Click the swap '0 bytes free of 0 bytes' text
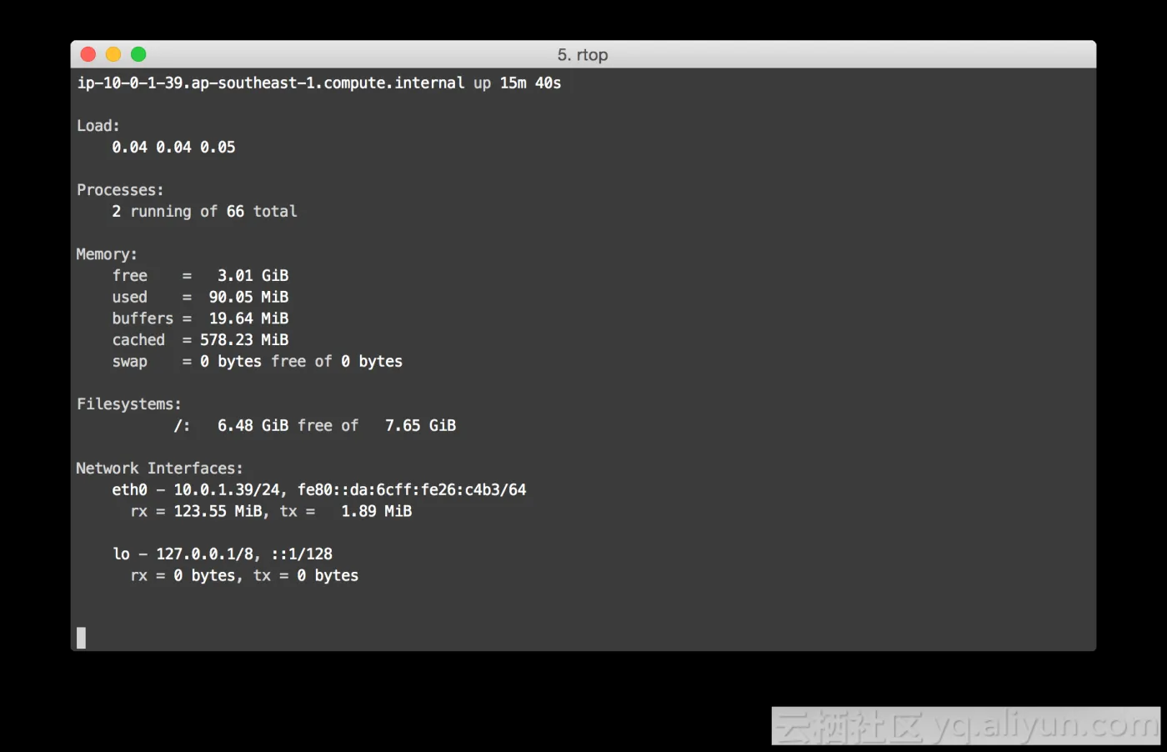 coord(301,362)
